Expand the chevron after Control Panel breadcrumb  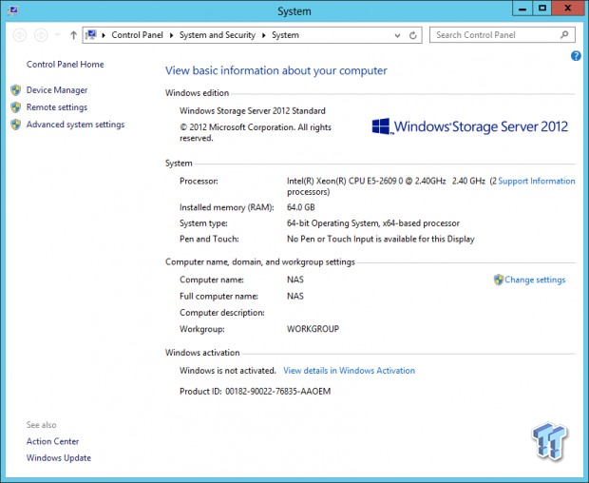pyautogui.click(x=171, y=35)
